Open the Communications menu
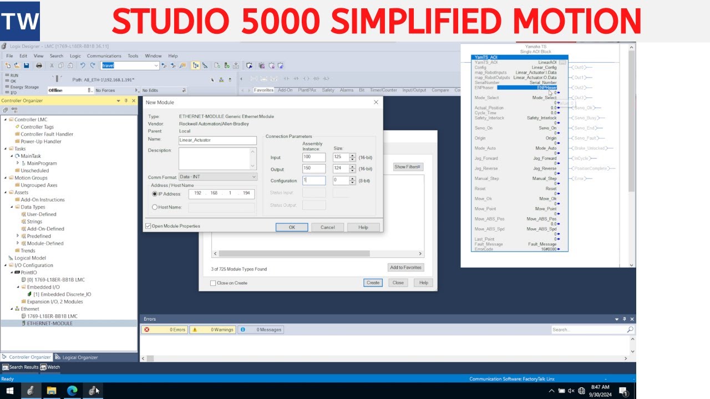Viewport: 710px width, 399px height. (104, 56)
